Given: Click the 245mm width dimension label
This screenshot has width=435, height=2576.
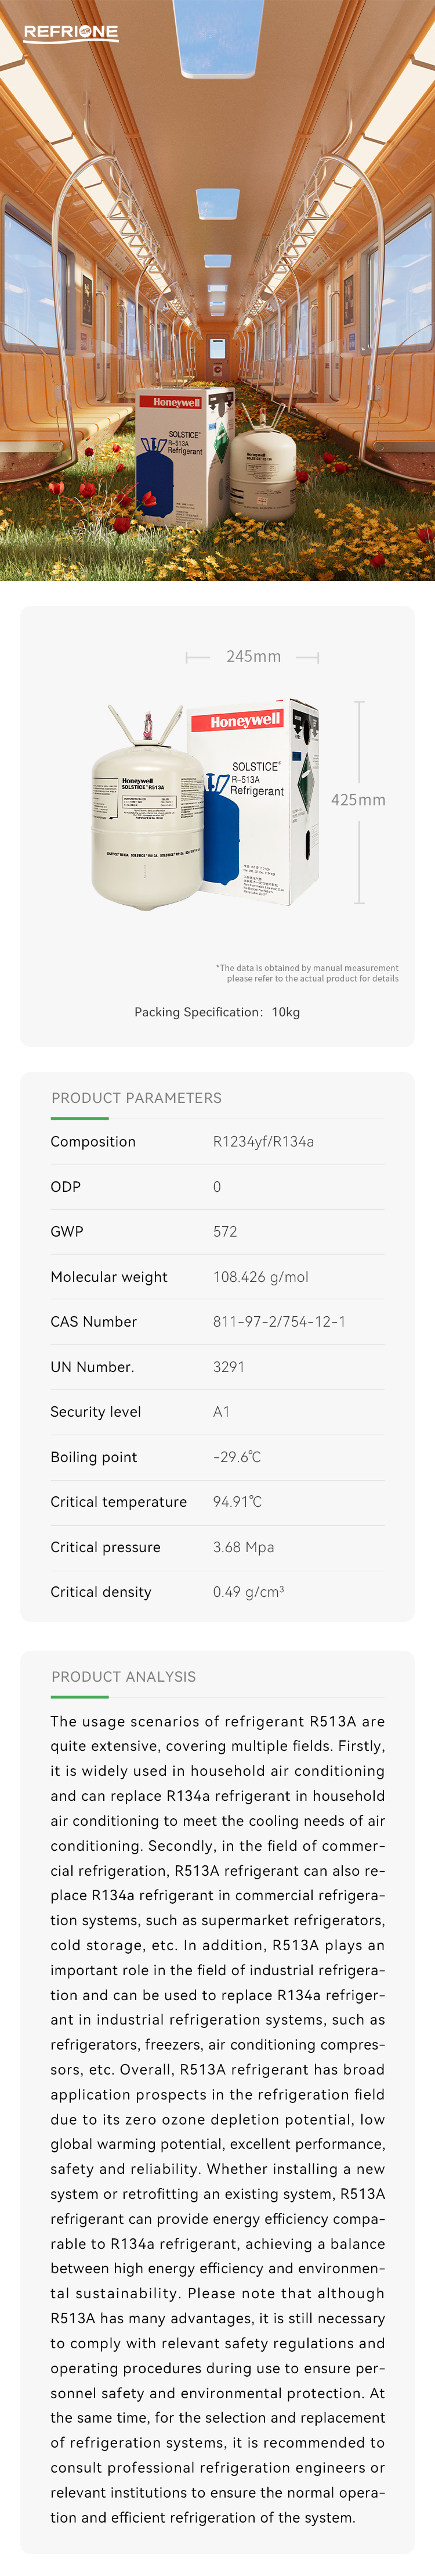Looking at the screenshot, I should (x=253, y=657).
